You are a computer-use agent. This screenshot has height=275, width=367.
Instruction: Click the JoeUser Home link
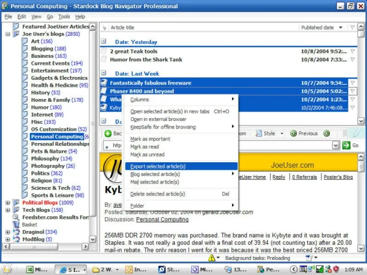coord(252,177)
